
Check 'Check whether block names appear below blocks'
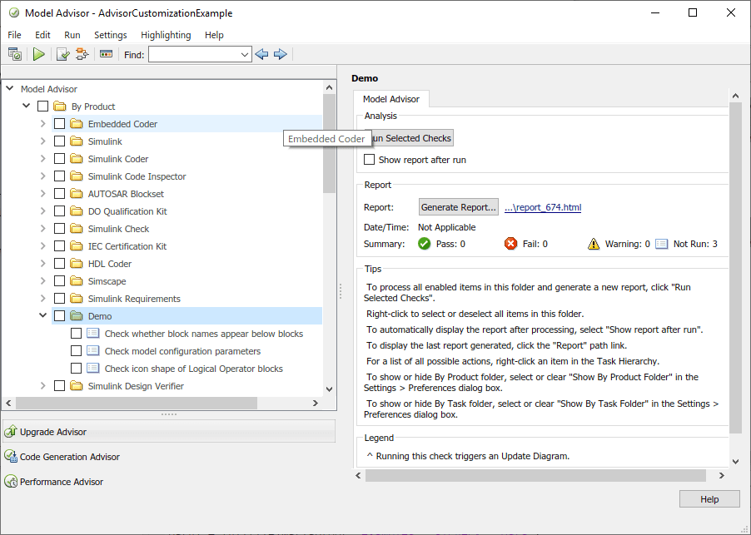pos(76,334)
